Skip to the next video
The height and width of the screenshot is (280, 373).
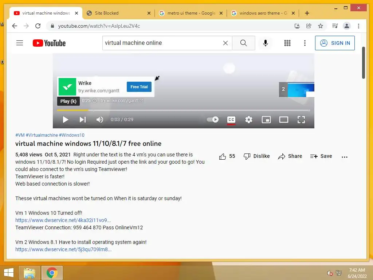point(83,120)
